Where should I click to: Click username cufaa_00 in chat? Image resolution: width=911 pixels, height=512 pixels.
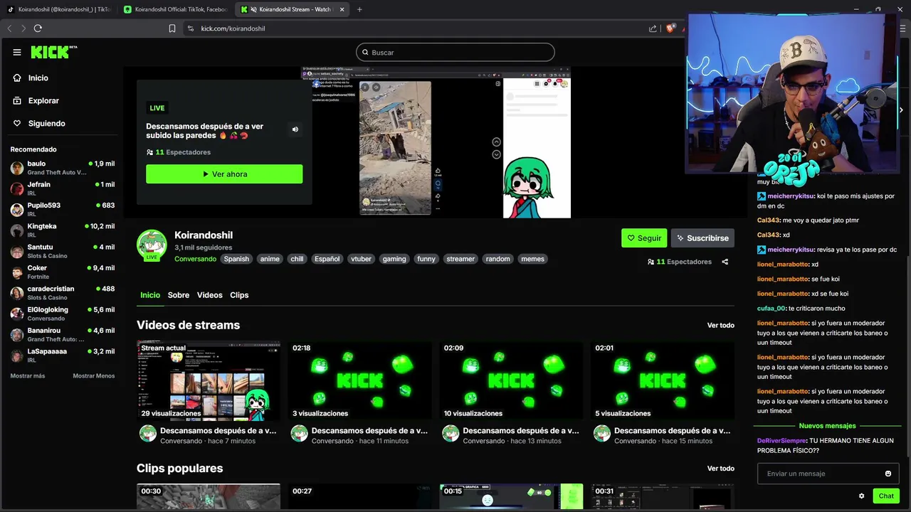(772, 309)
